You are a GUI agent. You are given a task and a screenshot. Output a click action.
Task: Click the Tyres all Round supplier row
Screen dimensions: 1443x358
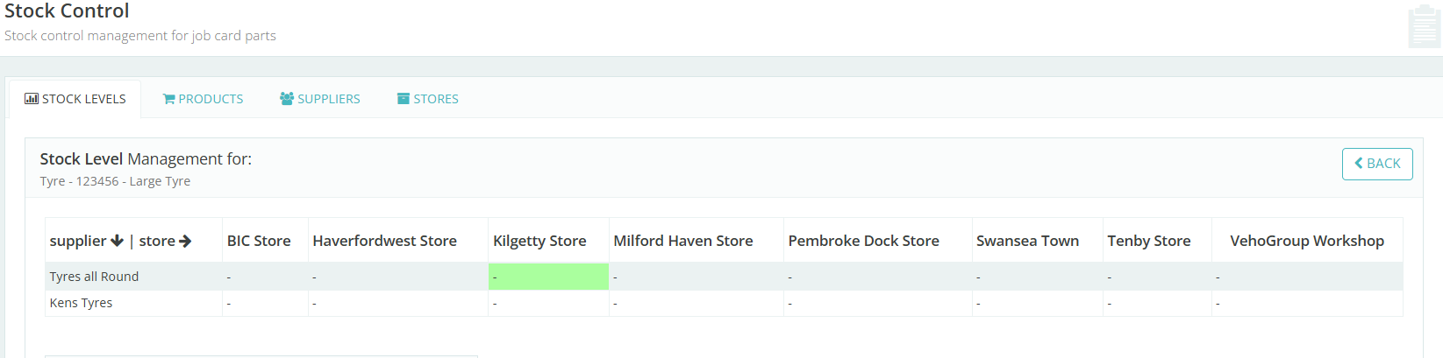[x=95, y=277]
